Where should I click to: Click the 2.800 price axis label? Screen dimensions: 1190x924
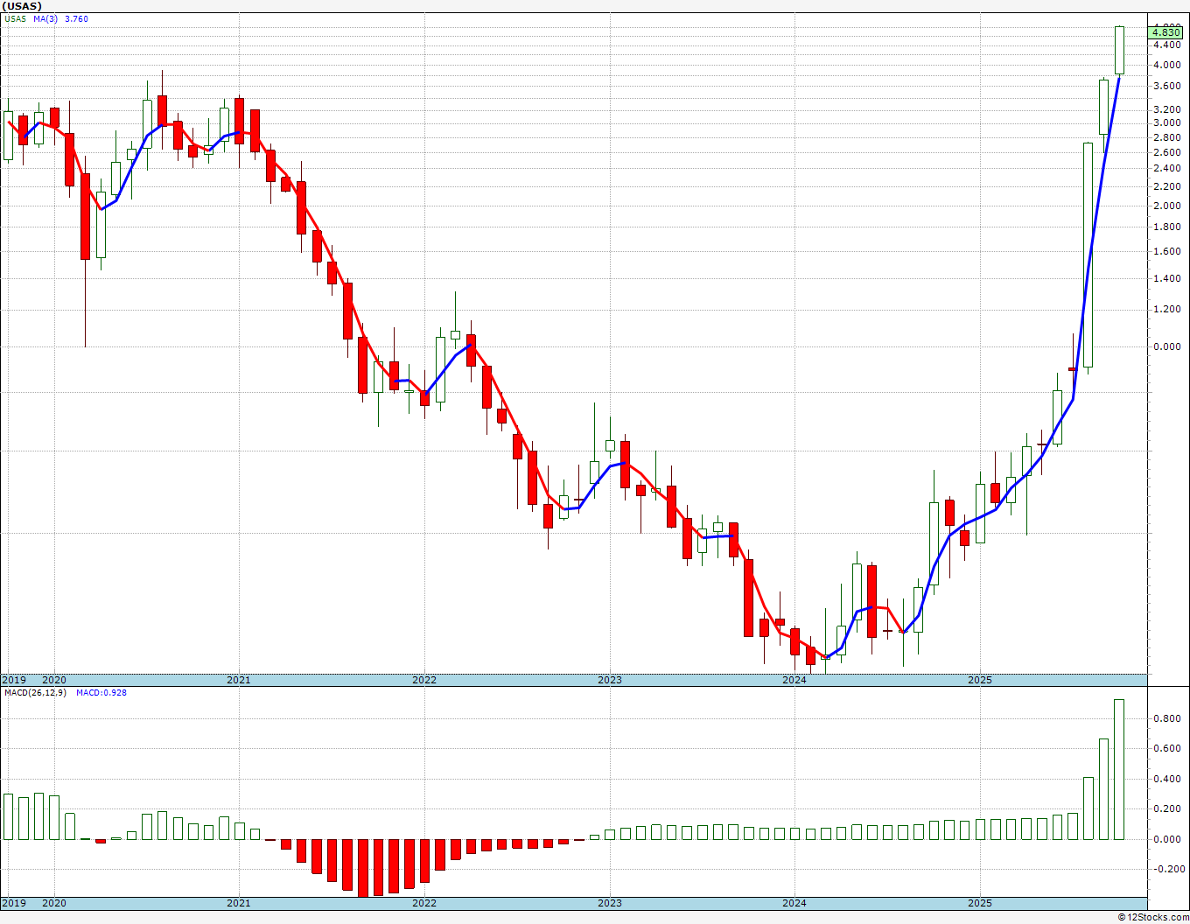coord(1166,137)
